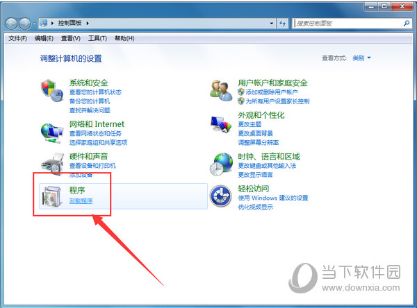Open the recent pages dropdown arrow
This screenshot has height=308, width=417.
click(34, 24)
